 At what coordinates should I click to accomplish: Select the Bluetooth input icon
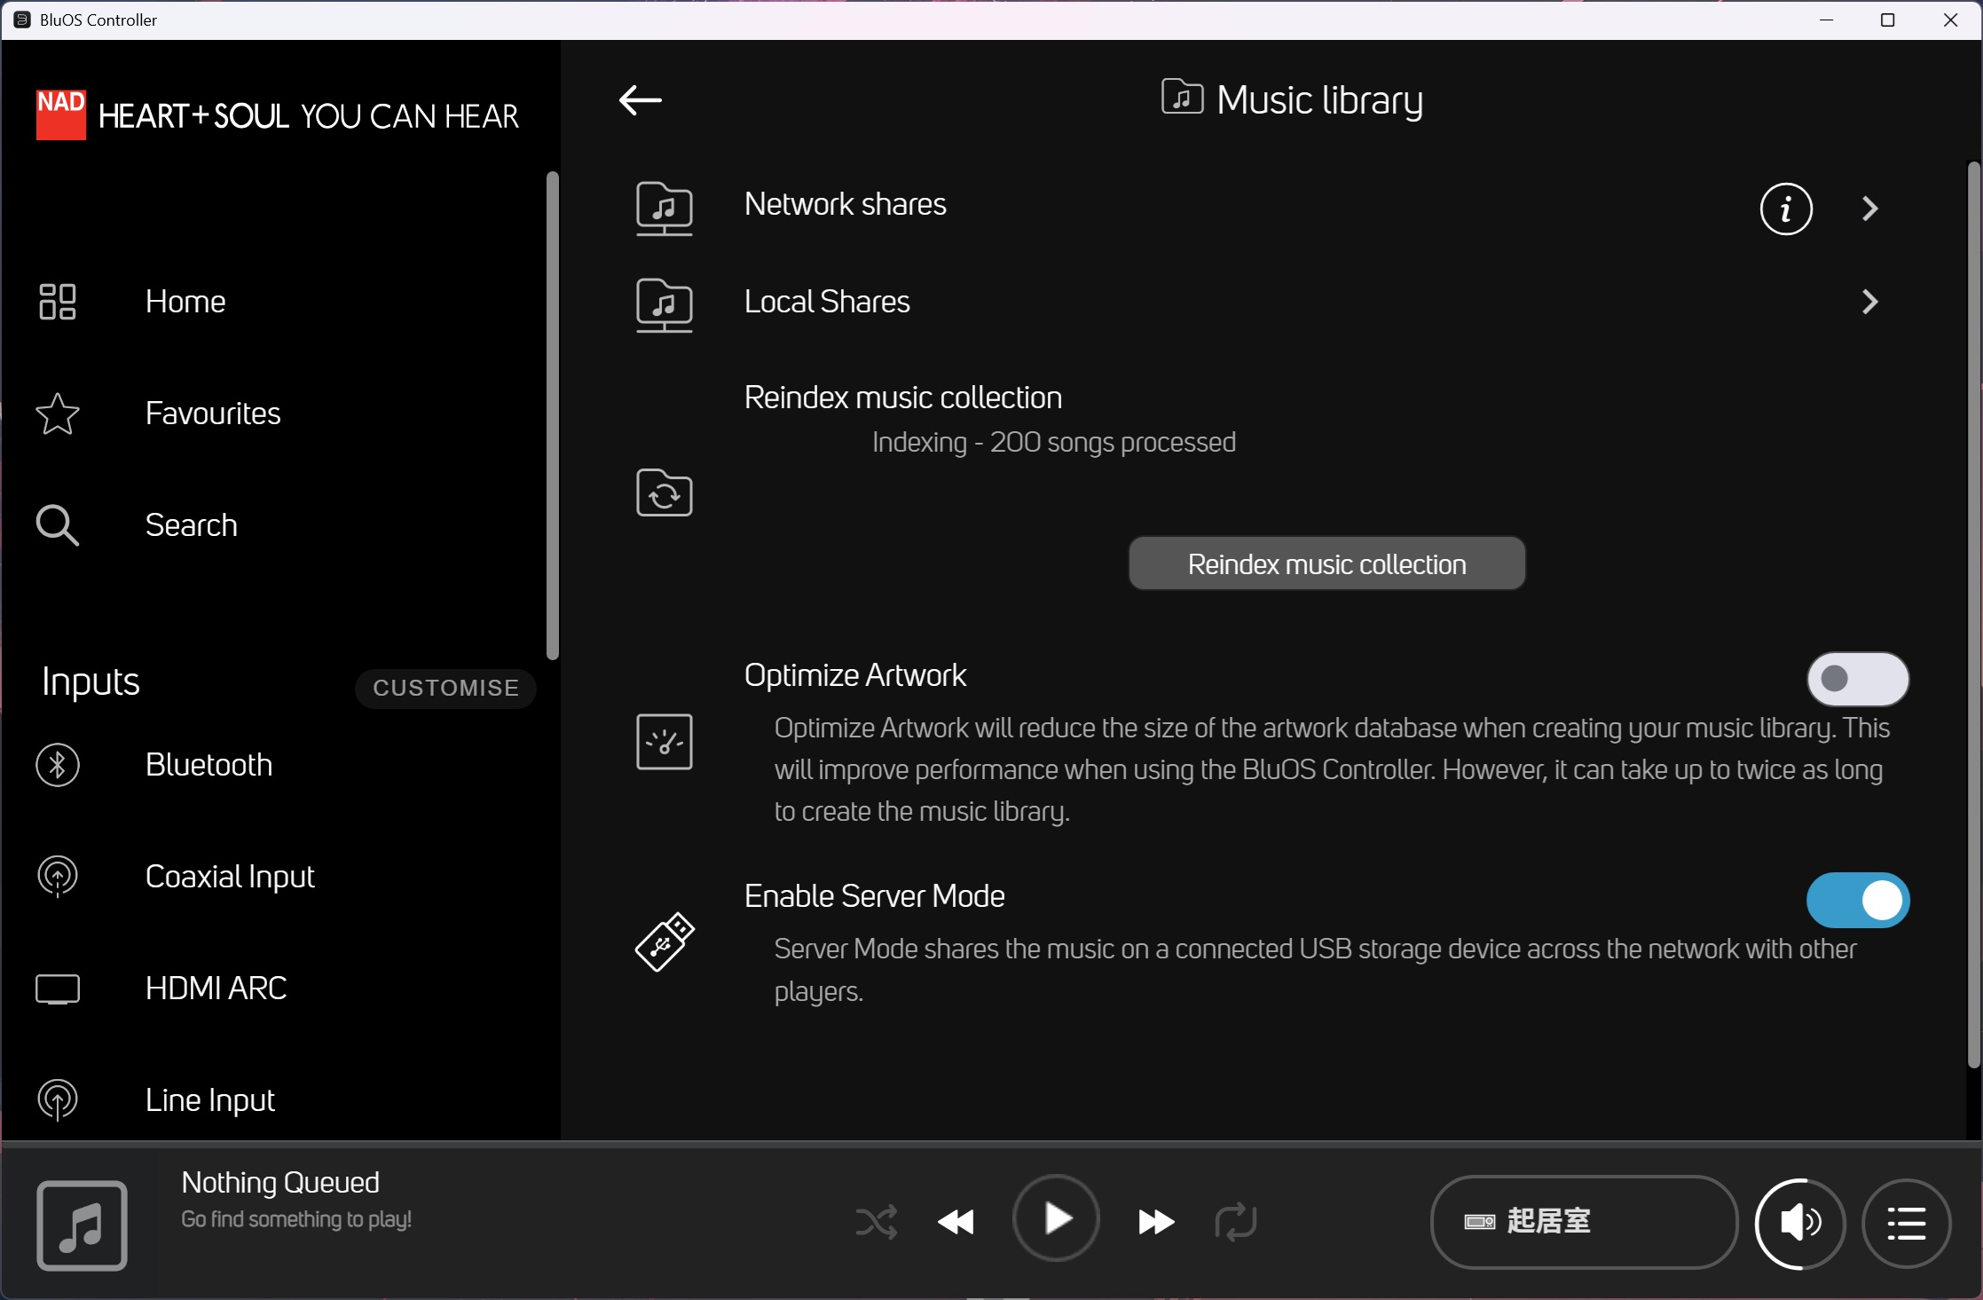coord(58,765)
